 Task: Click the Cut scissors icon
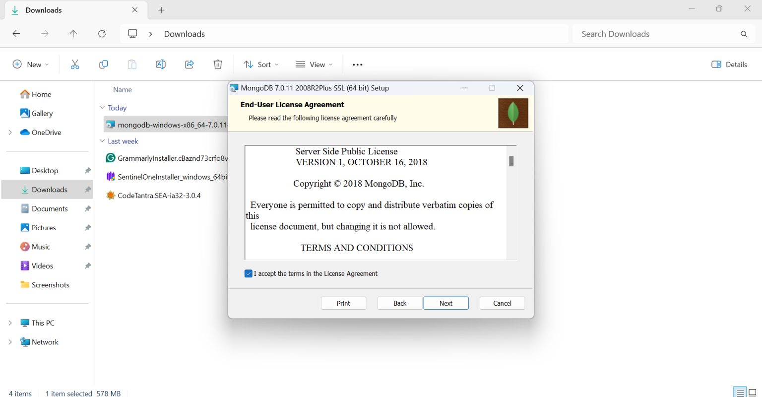pos(75,65)
